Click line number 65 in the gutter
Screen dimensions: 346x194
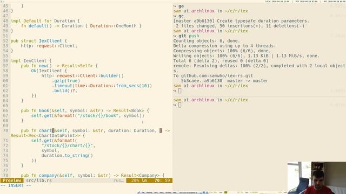[x=5, y=106]
